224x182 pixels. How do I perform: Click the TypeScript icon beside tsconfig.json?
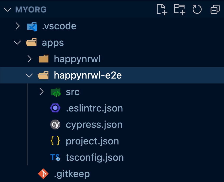55,157
